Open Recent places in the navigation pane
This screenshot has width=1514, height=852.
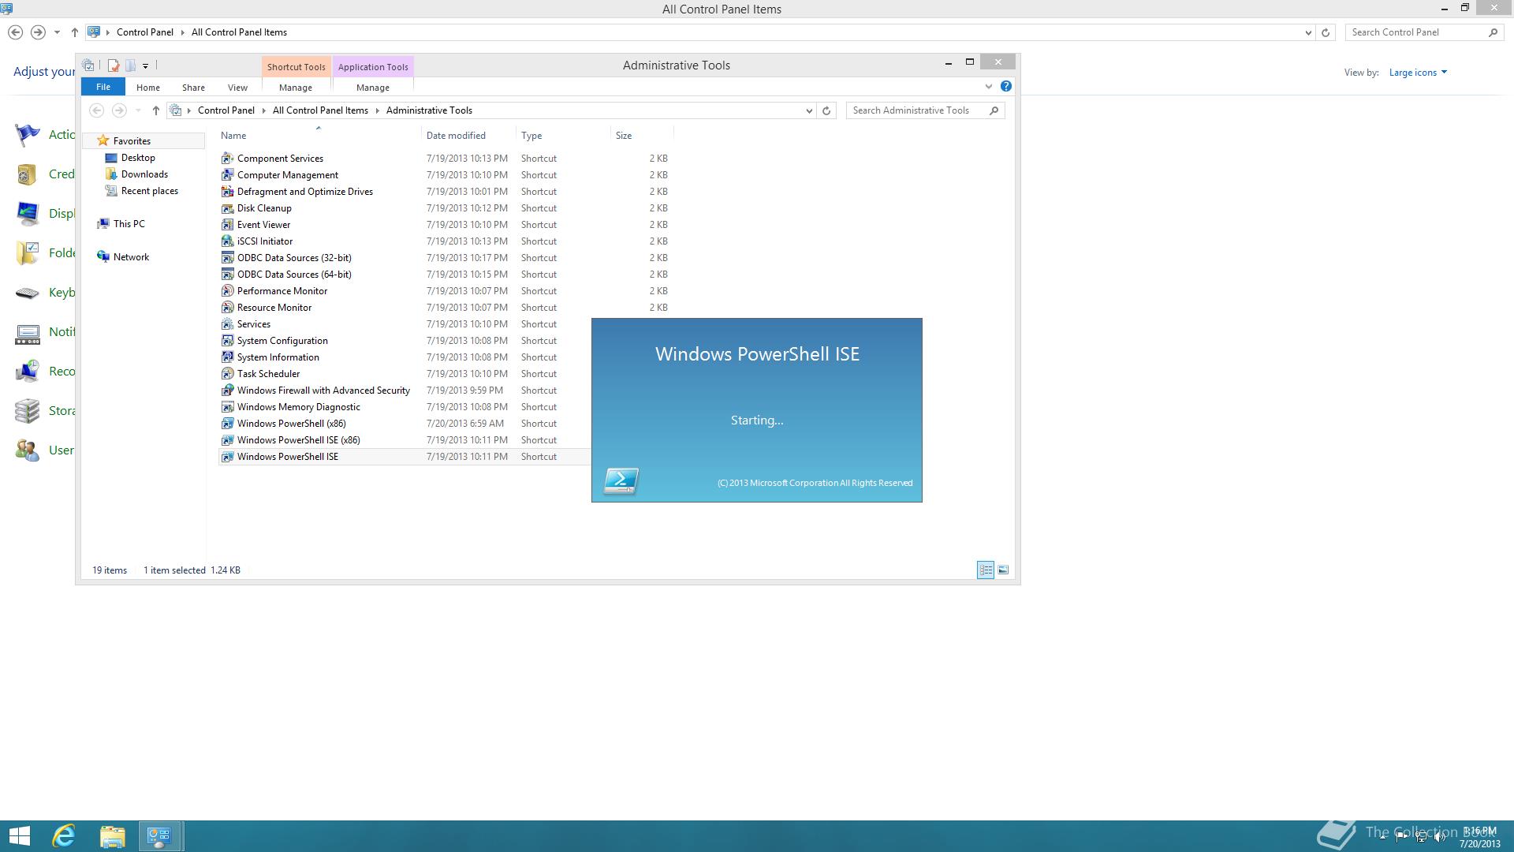149,191
